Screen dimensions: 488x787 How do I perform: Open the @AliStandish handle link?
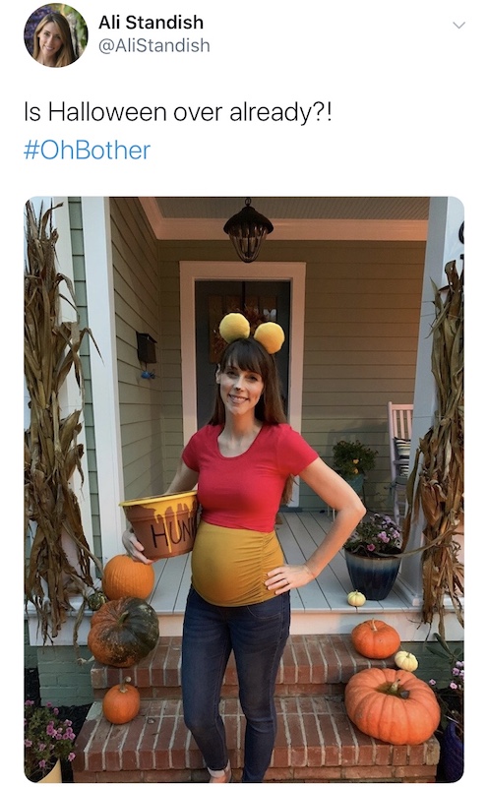(x=154, y=45)
